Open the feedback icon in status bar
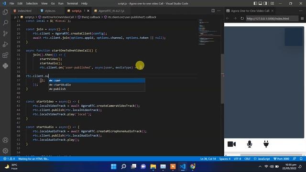This screenshot has height=172, width=306. click(295, 159)
